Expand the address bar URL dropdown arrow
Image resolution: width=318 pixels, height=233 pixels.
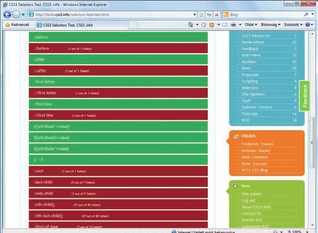pyautogui.click(x=194, y=15)
